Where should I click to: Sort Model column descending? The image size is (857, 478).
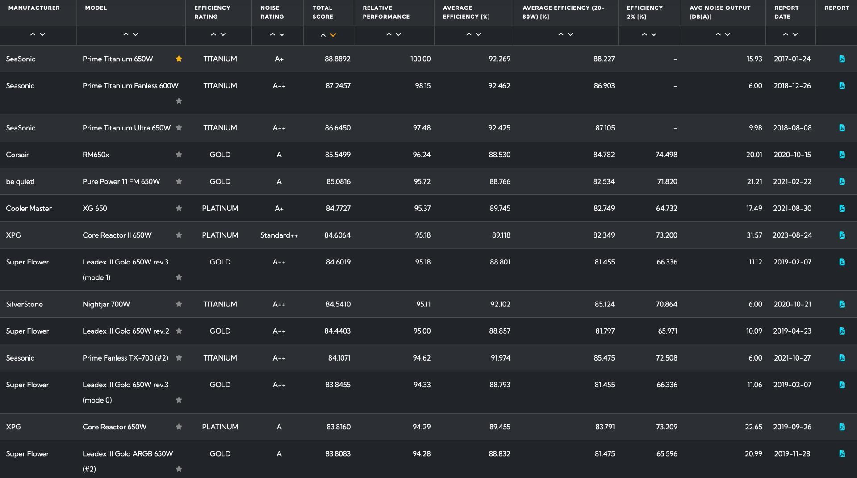pyautogui.click(x=135, y=34)
